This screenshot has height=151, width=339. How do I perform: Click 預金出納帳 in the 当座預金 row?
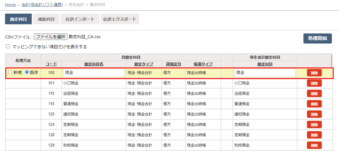pyautogui.click(x=196, y=94)
